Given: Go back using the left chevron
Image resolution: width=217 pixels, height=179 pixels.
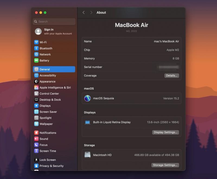Looking at the screenshot, I should click(x=84, y=12).
